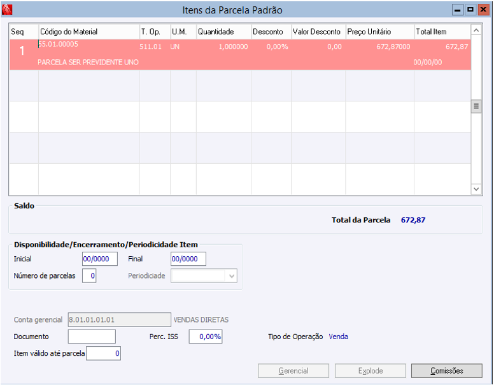Select the Código do Material column header
This screenshot has width=494, height=385.
pos(89,32)
